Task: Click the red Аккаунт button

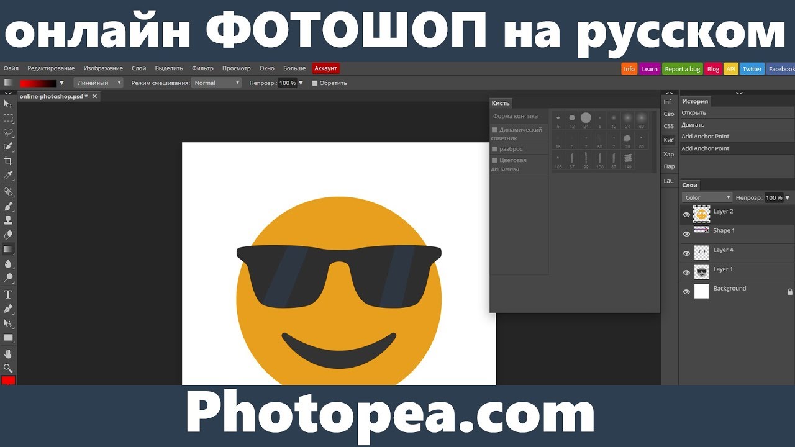Action: [326, 68]
